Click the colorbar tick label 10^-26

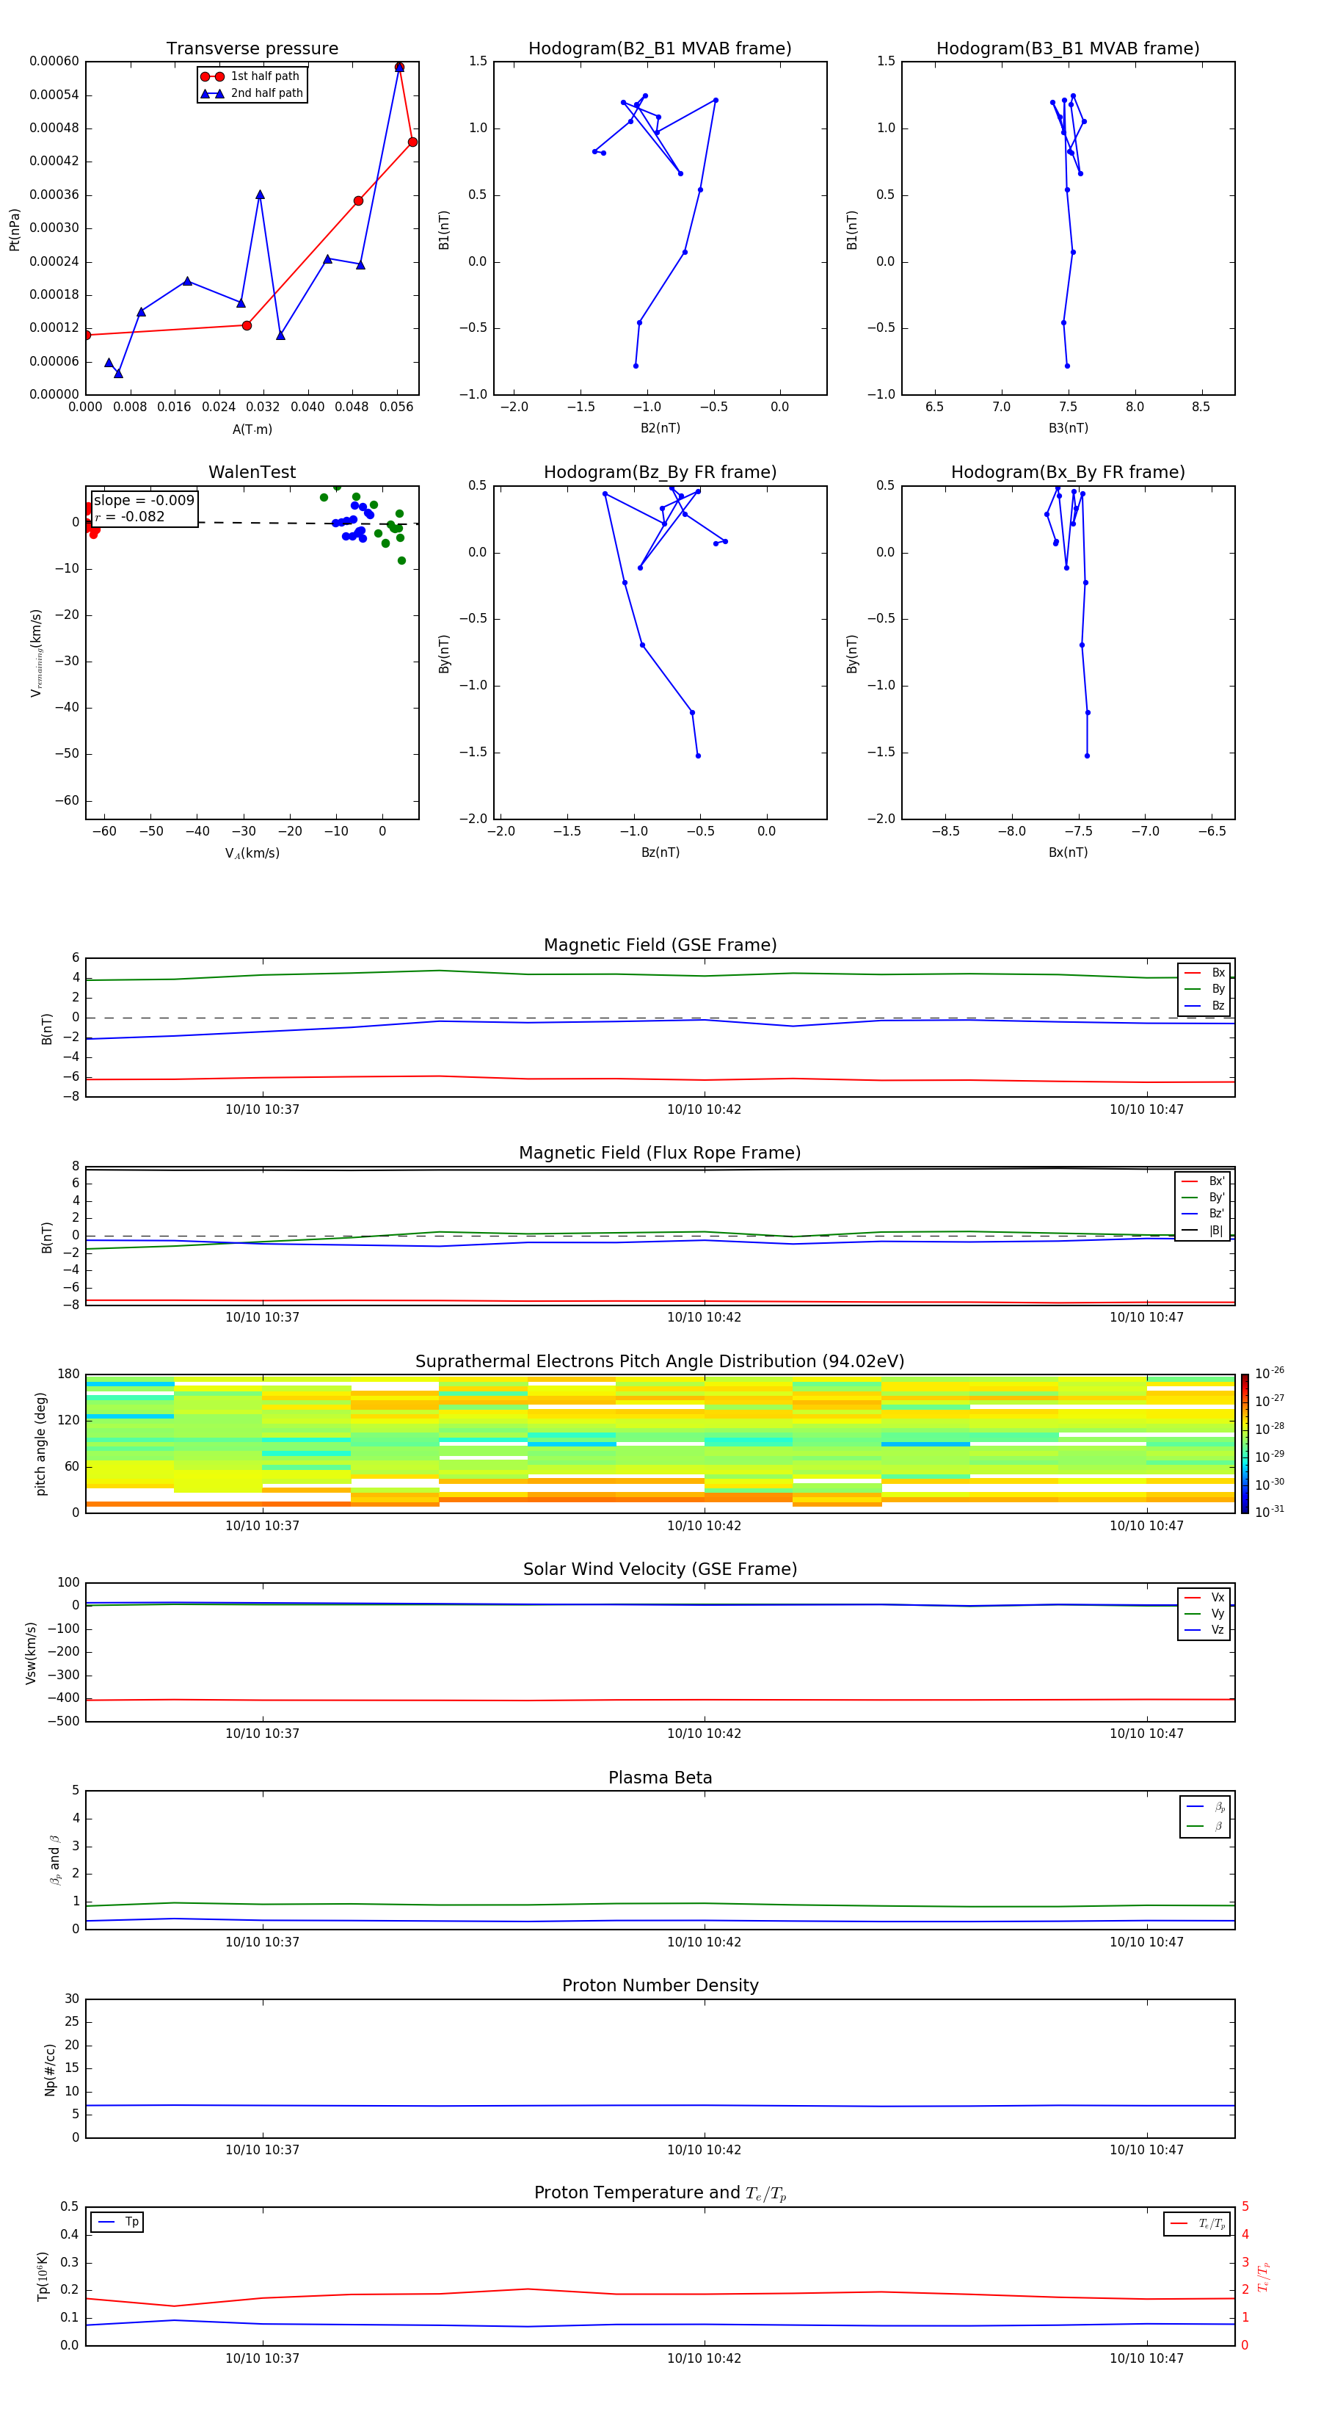pos(1270,1373)
